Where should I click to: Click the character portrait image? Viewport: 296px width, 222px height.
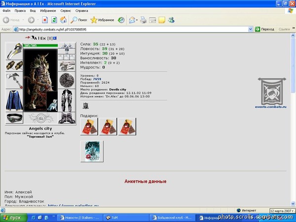[40, 80]
